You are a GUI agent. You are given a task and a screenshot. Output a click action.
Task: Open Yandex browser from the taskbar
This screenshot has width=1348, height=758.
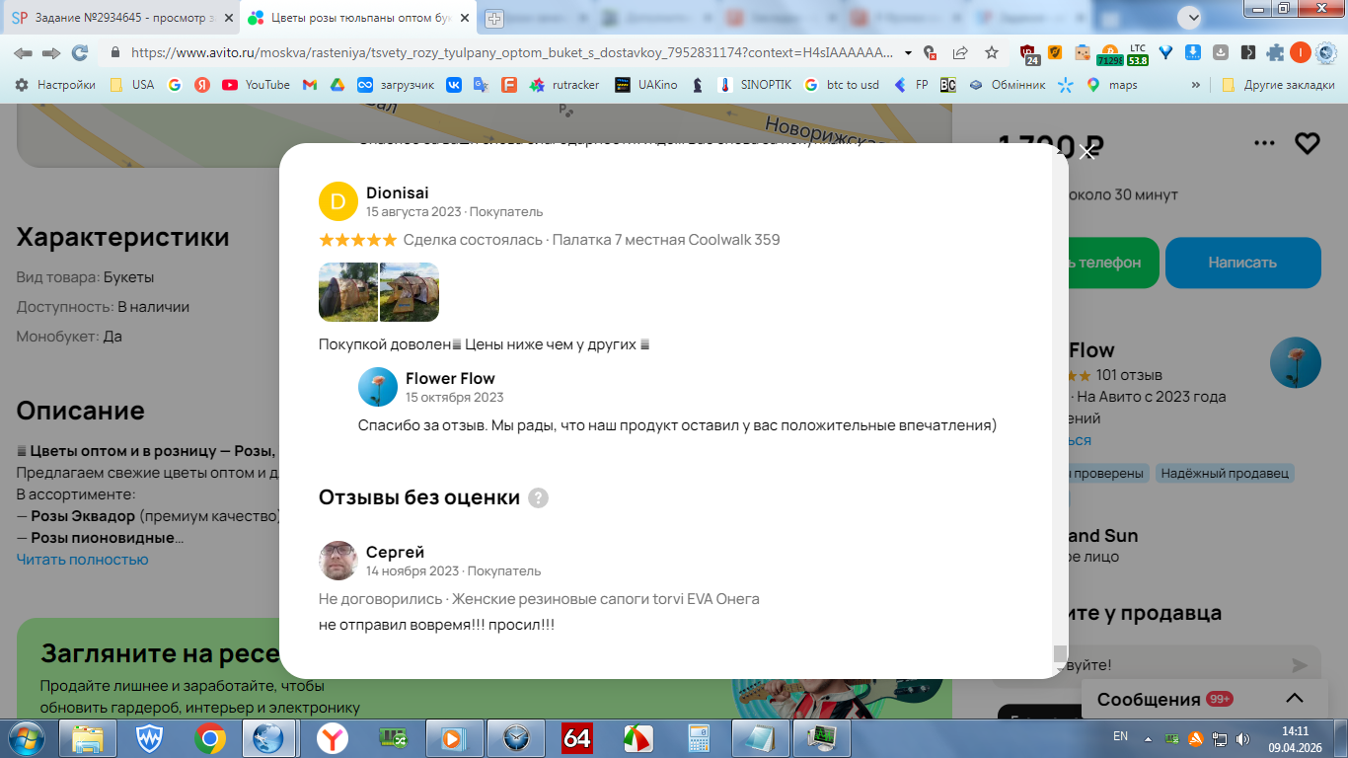click(x=332, y=737)
